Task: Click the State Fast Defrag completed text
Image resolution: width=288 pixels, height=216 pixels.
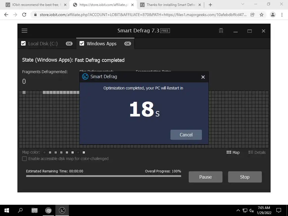Action: click(x=73, y=60)
